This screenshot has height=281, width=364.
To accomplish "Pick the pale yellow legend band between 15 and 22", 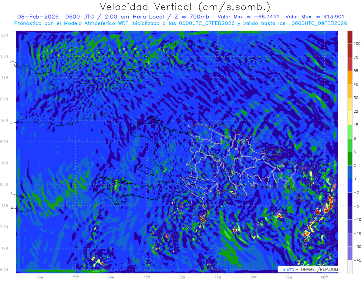I will pos(350,118).
